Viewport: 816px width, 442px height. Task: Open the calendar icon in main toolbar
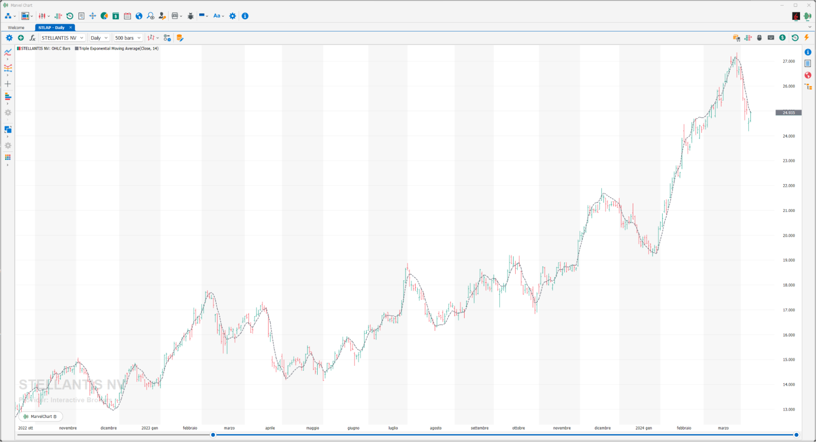(127, 16)
